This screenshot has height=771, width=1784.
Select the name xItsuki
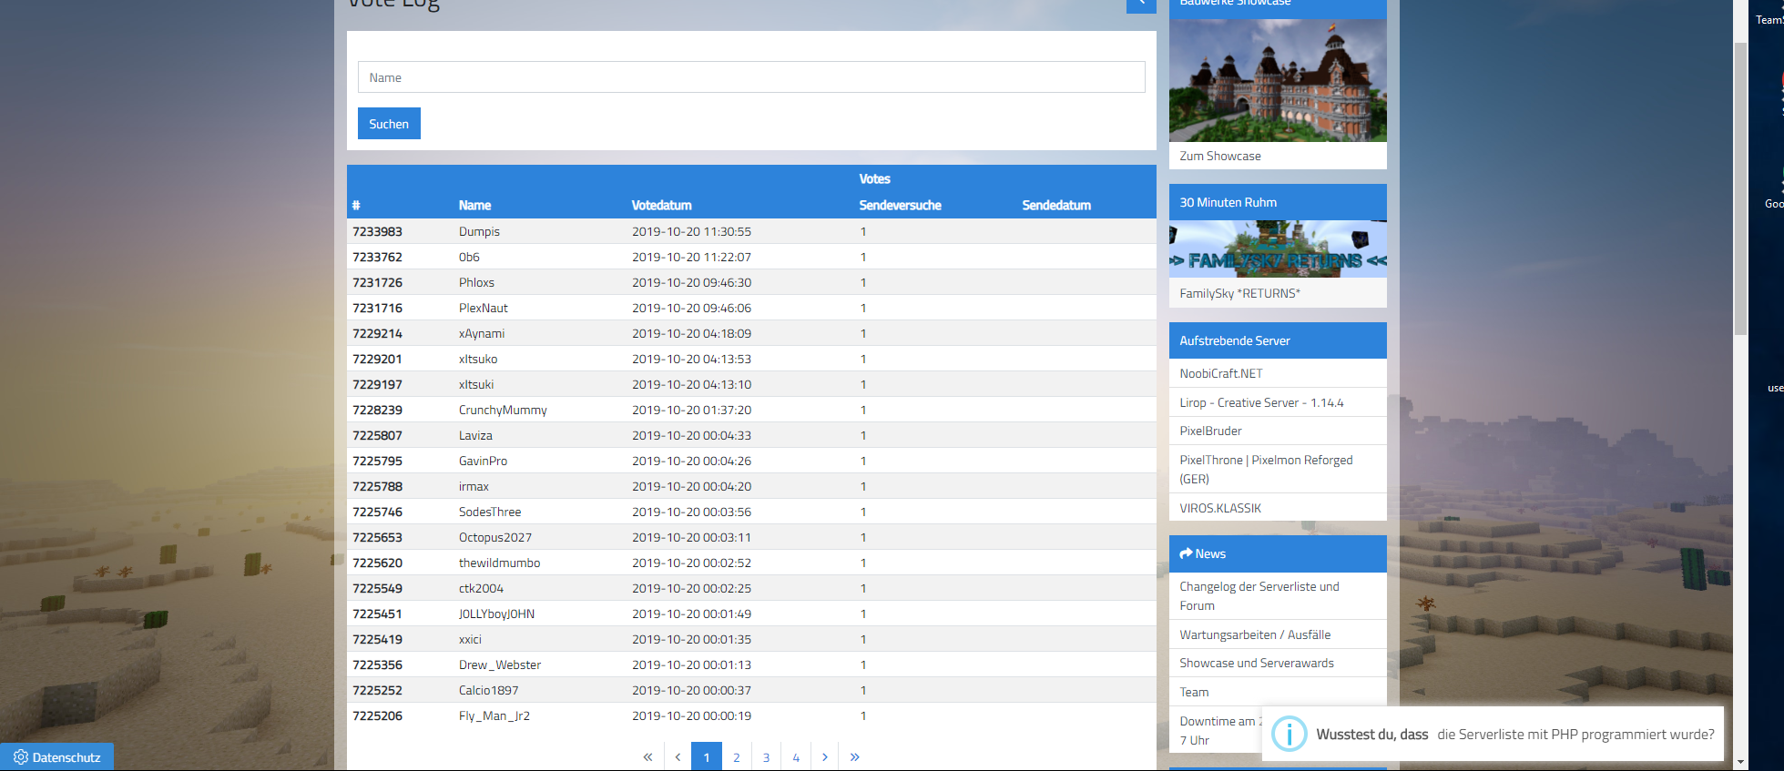(x=476, y=384)
